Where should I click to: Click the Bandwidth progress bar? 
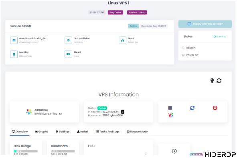pyautogui.click(x=63, y=151)
